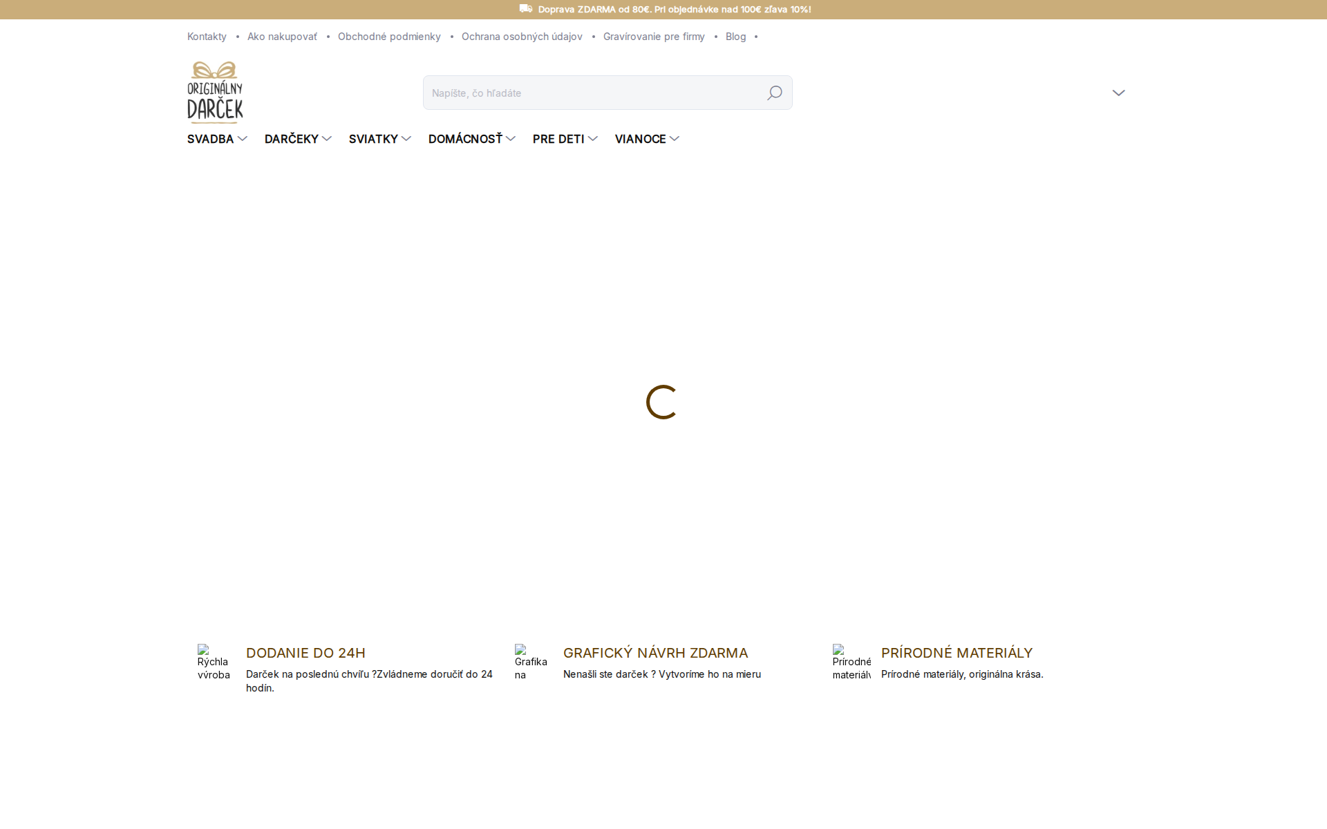Open the Ako nakupovať link
The width and height of the screenshot is (1327, 829).
coord(282,37)
